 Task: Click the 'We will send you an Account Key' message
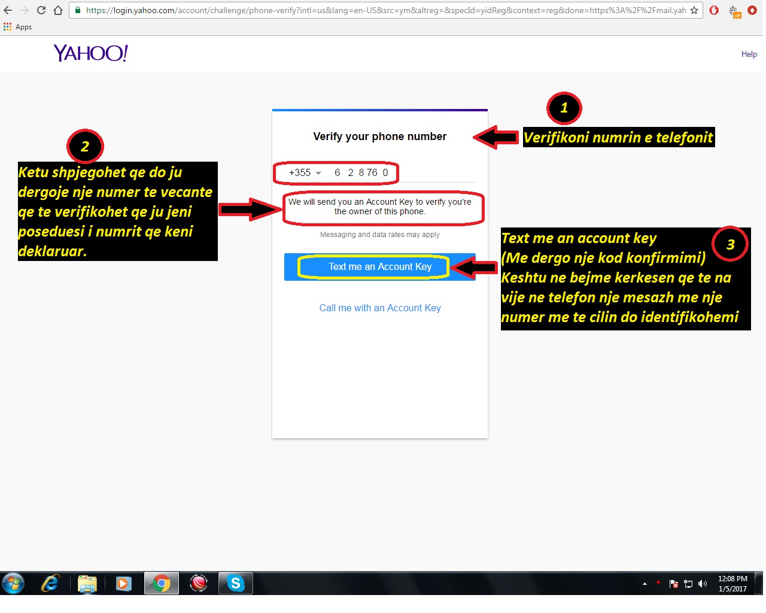380,207
